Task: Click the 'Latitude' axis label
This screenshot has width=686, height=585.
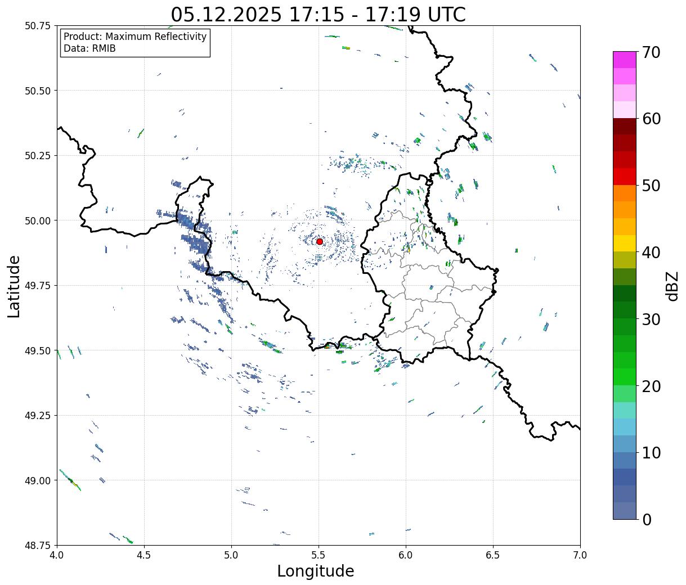Action: coord(14,286)
